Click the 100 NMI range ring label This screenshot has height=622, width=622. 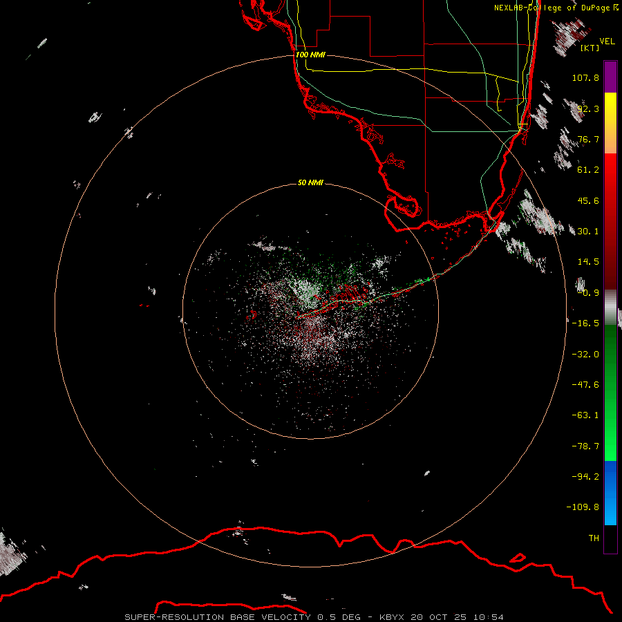(310, 55)
